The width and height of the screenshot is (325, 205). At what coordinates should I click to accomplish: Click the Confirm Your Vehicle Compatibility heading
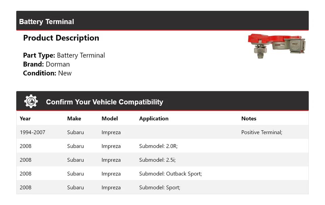click(105, 102)
